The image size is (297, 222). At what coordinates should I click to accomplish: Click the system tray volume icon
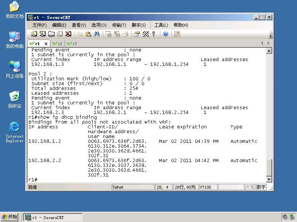coord(285,217)
